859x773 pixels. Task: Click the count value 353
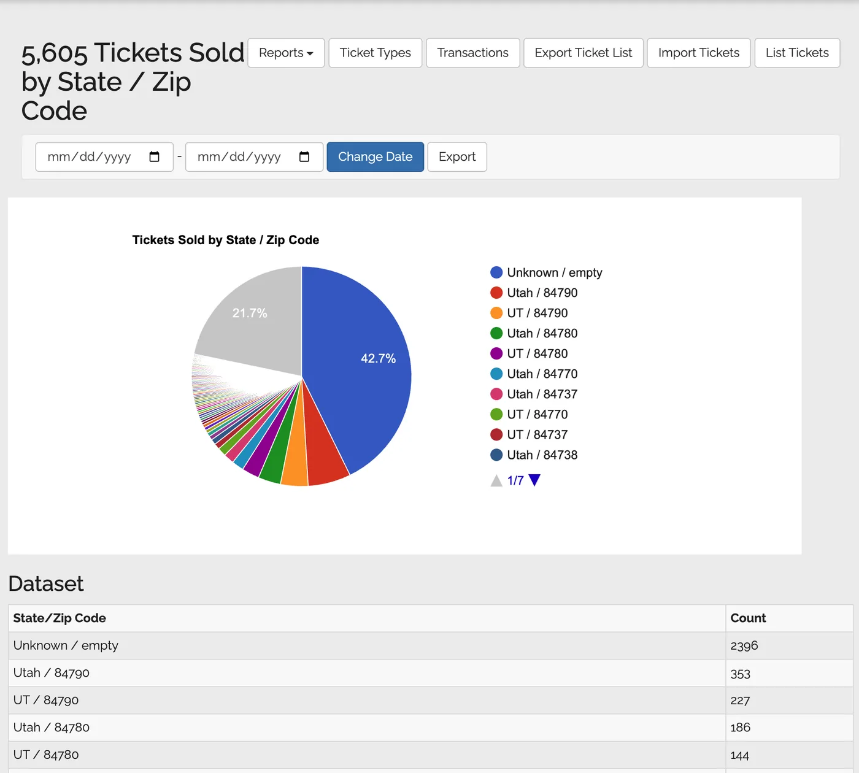(x=741, y=674)
